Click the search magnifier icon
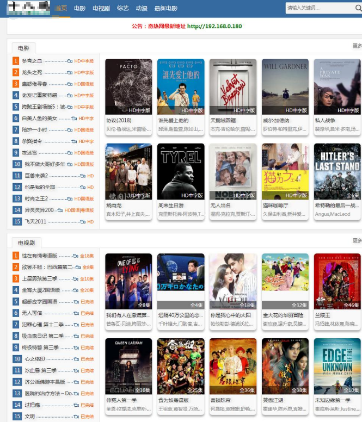362x422 pixels. (x=358, y=8)
